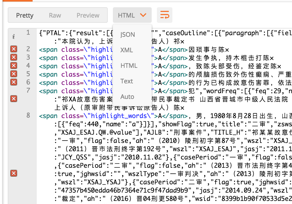This screenshot has width=292, height=204.
Task: Click the lowest error icon in the gutter
Action: pos(13,173)
